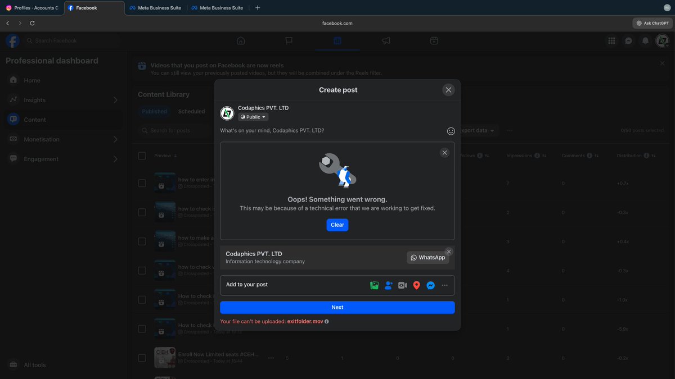Image resolution: width=675 pixels, height=379 pixels.
Task: Close the Create post dialog
Action: tap(448, 90)
